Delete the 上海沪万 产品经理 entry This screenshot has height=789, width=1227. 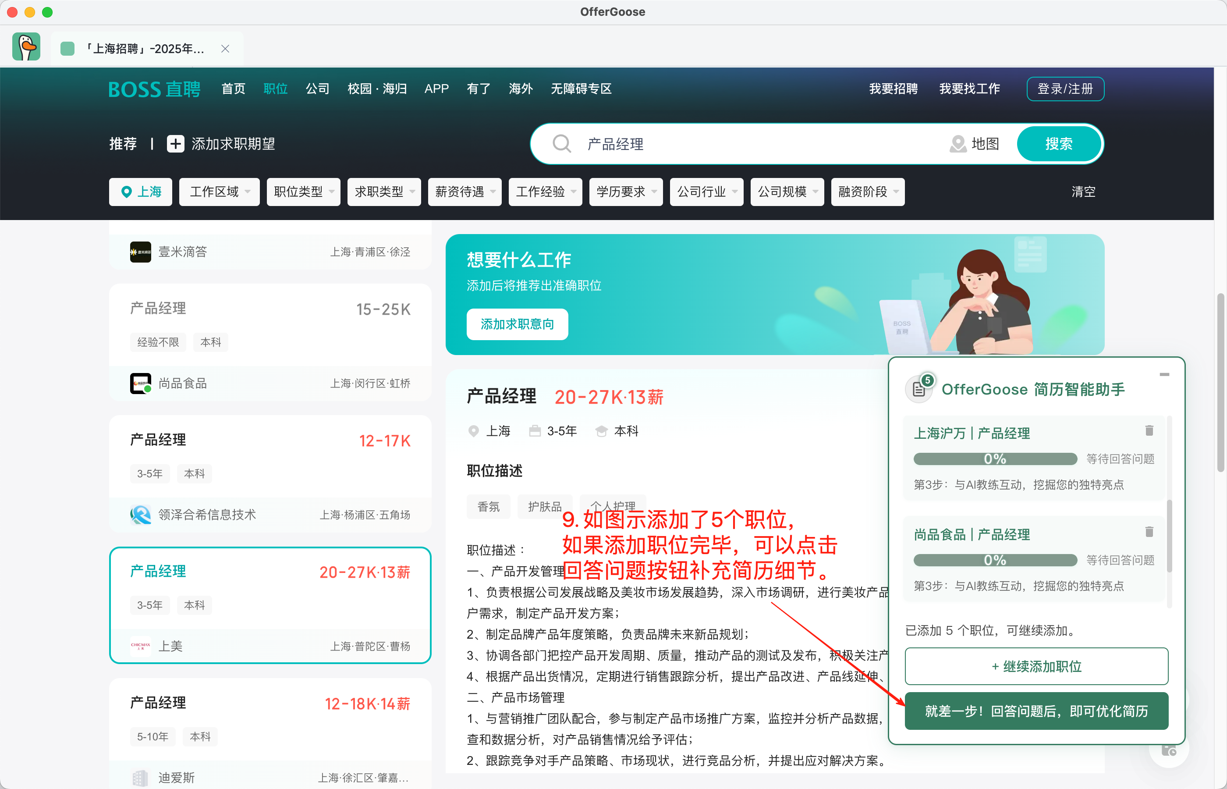pos(1149,431)
